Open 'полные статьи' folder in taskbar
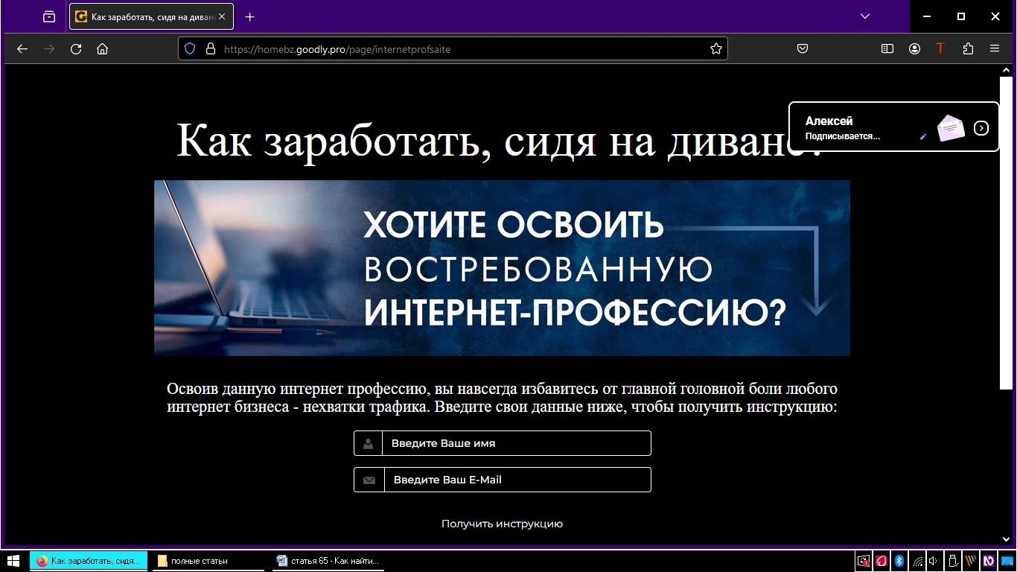Viewport: 1017px width, 572px height. coord(208,561)
